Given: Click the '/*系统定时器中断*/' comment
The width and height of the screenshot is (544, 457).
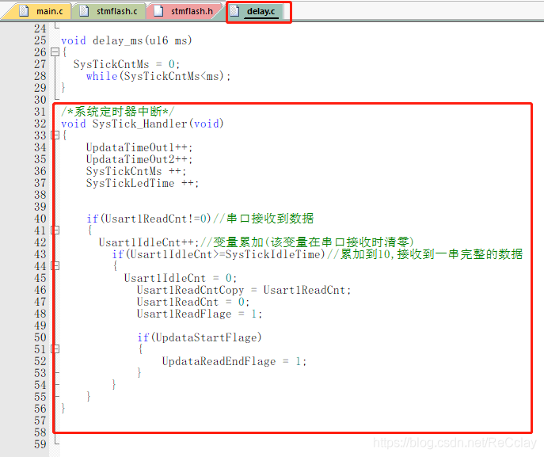Looking at the screenshot, I should (x=118, y=112).
